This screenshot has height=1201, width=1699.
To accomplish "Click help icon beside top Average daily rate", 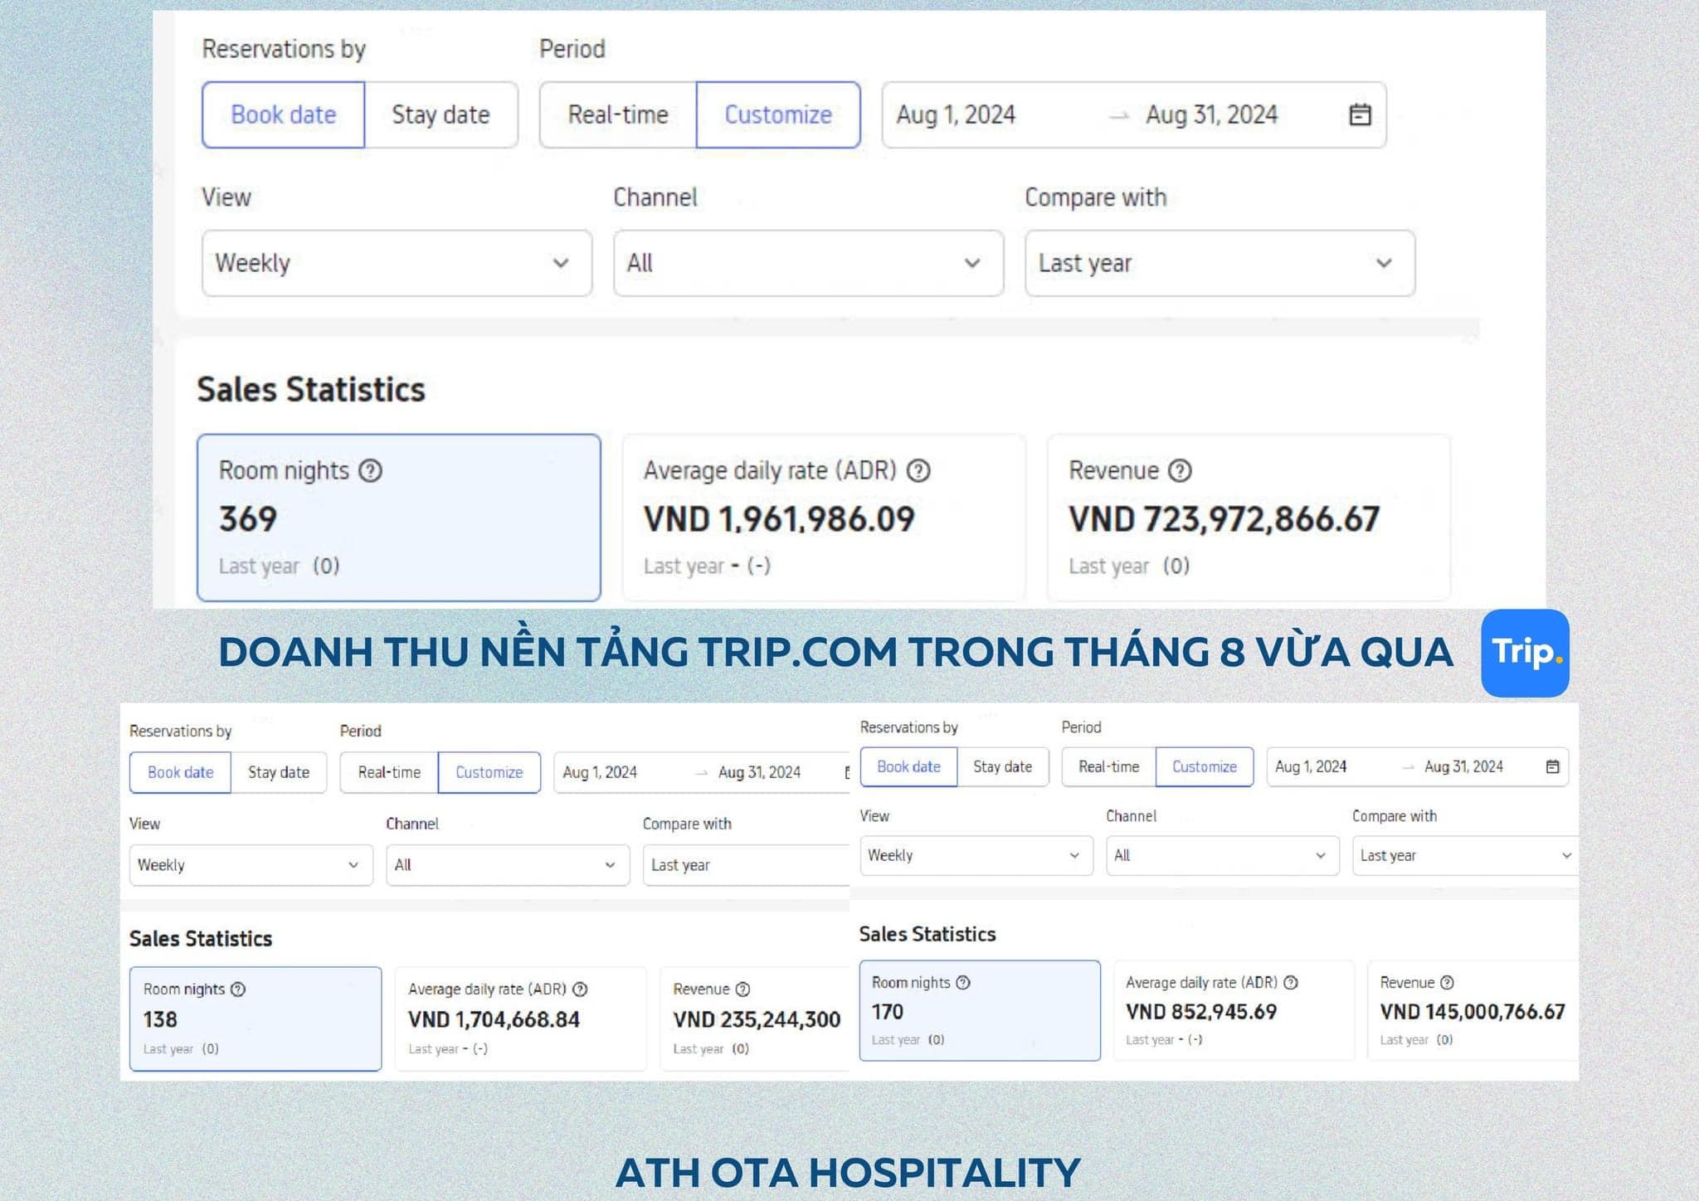I will pos(918,471).
